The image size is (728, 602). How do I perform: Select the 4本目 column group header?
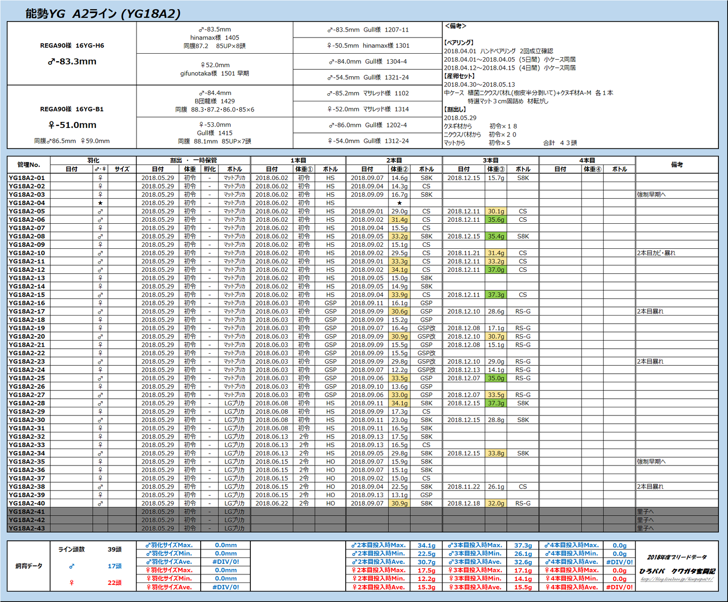pyautogui.click(x=588, y=161)
